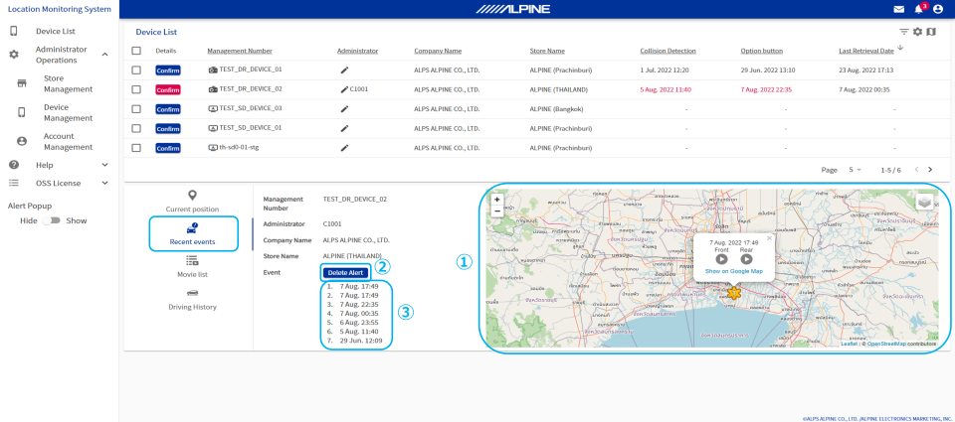Click the collision event marker on map
This screenshot has width=955, height=422.
click(734, 293)
